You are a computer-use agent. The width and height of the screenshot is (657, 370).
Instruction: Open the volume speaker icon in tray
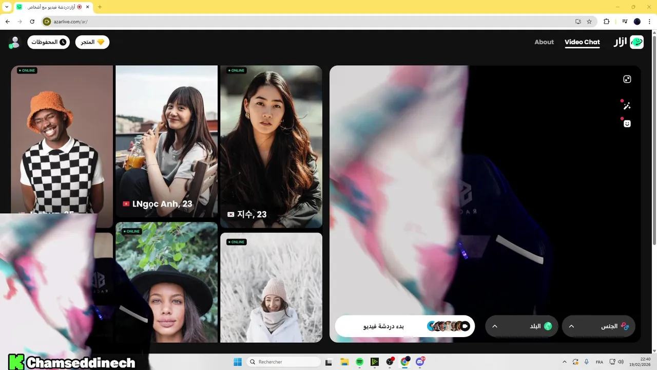click(621, 362)
